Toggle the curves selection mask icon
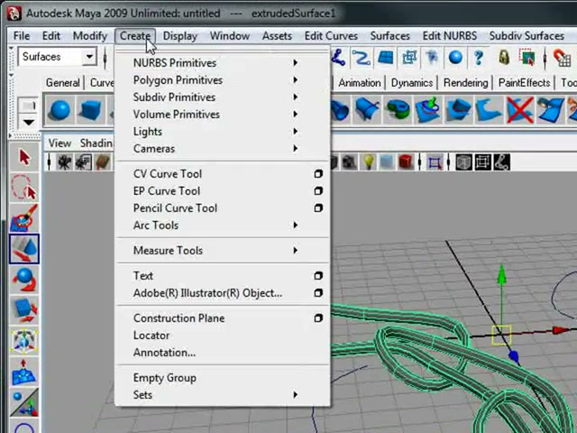 coord(362,58)
